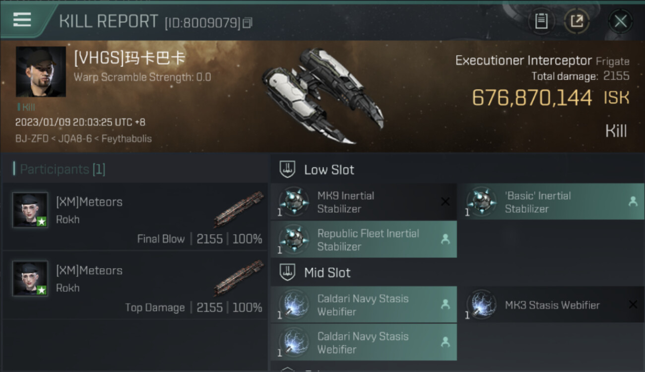Open the Final Blow Meteors pilot entry
Image resolution: width=645 pixels, height=372 pixels.
click(134, 217)
